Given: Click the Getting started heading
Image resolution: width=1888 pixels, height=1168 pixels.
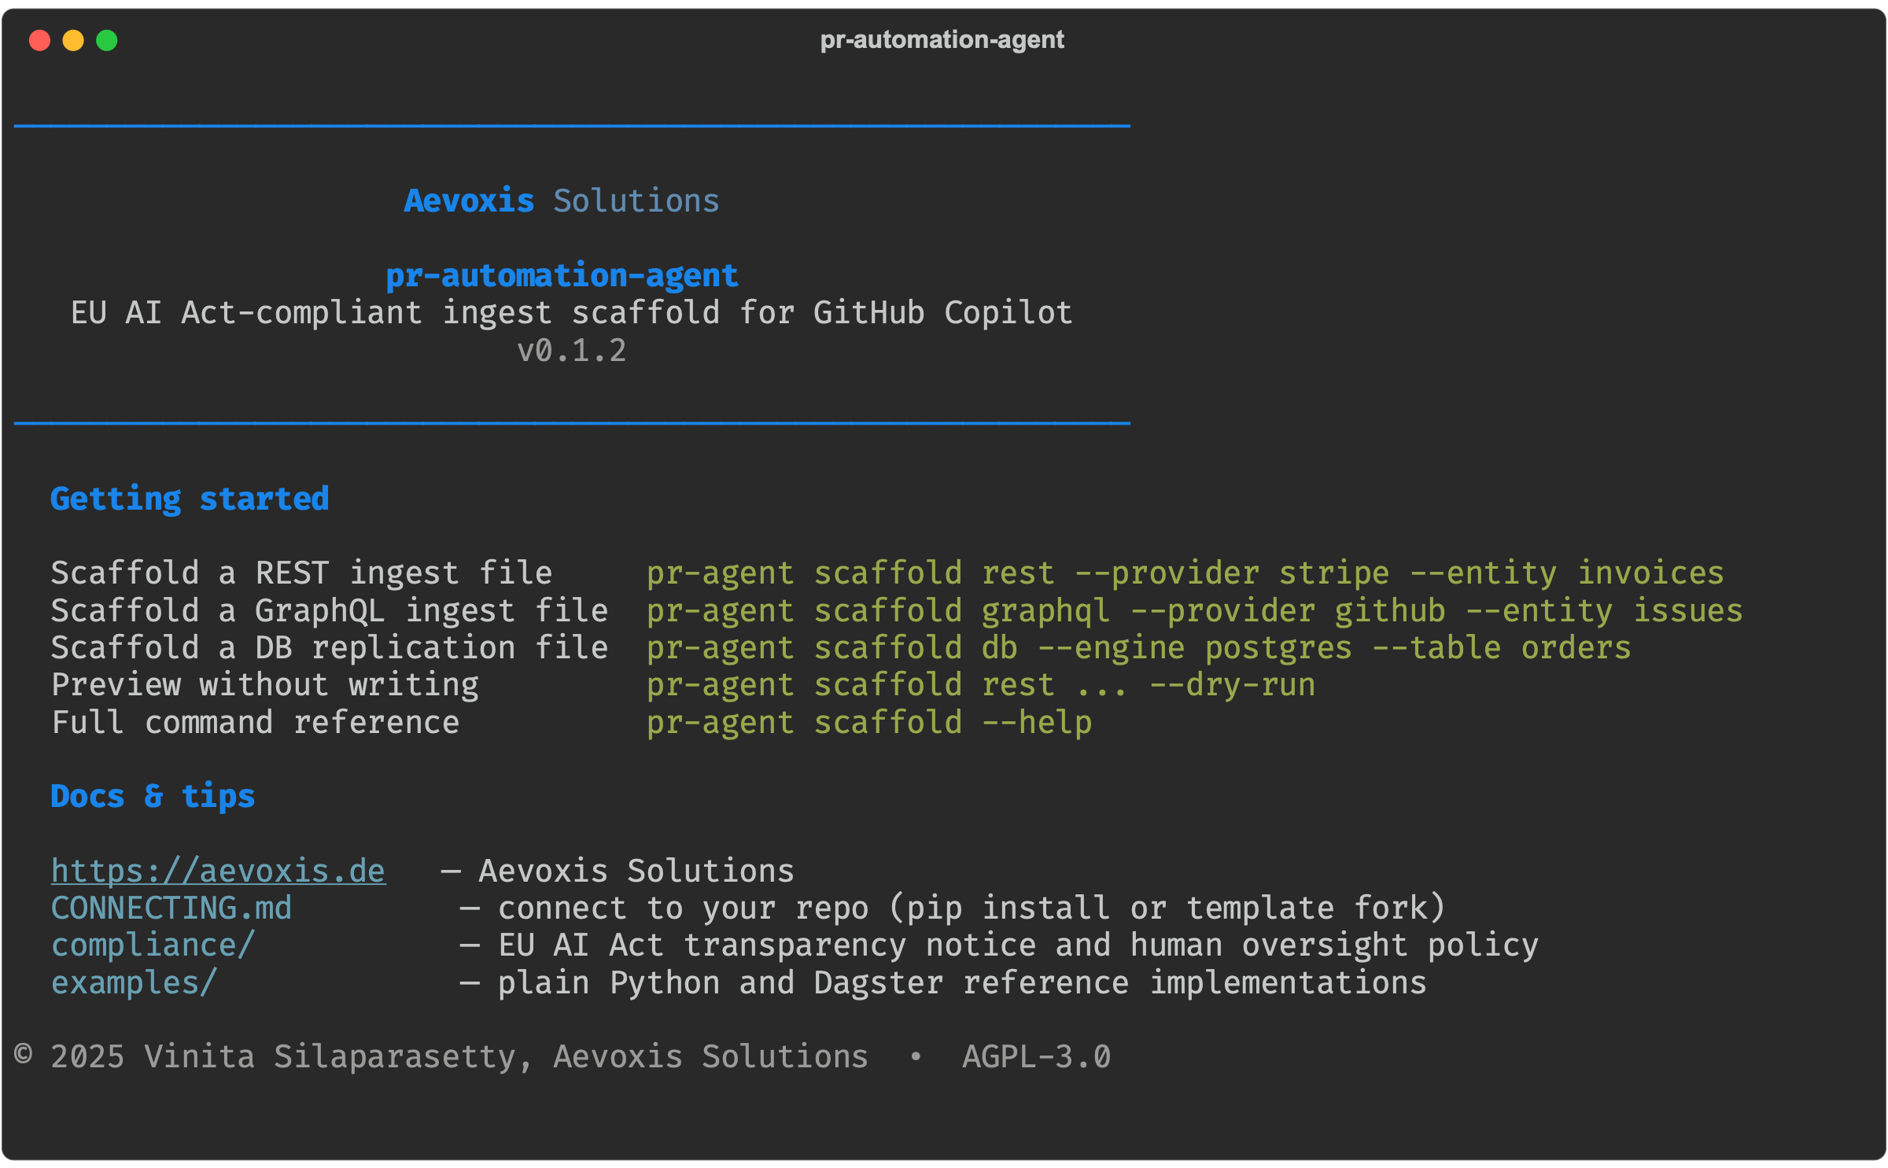Looking at the screenshot, I should (x=190, y=499).
